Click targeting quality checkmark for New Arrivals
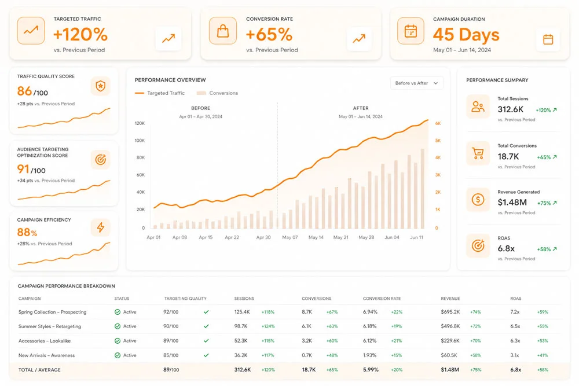The width and height of the screenshot is (579, 386). [x=206, y=355]
